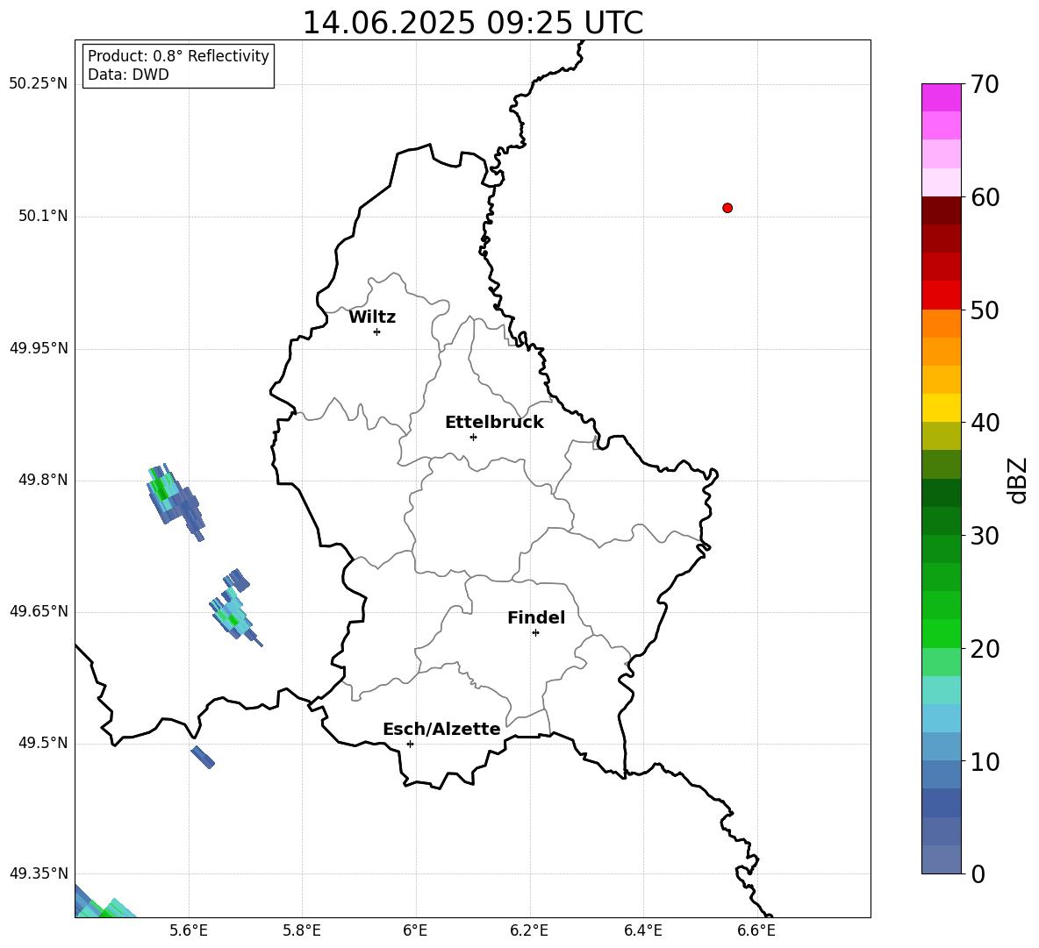Click the colorbar tick label 50
The height and width of the screenshot is (948, 1039).
[985, 310]
